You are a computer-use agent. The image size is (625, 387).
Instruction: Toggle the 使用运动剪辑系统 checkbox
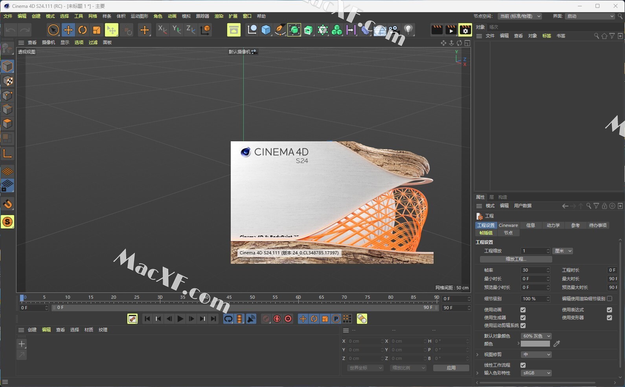(523, 325)
